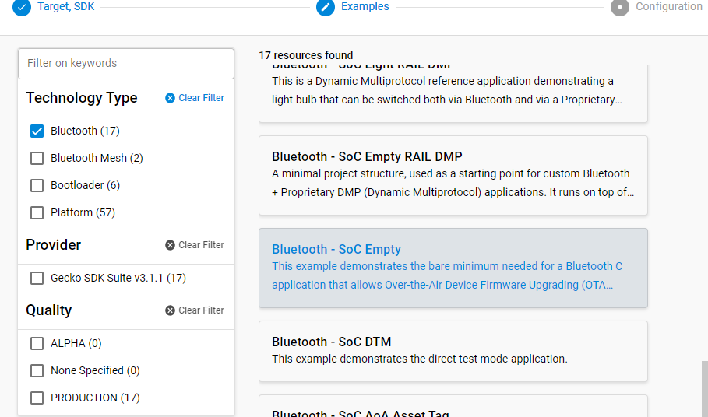Clear the Technology Type filter

click(195, 98)
